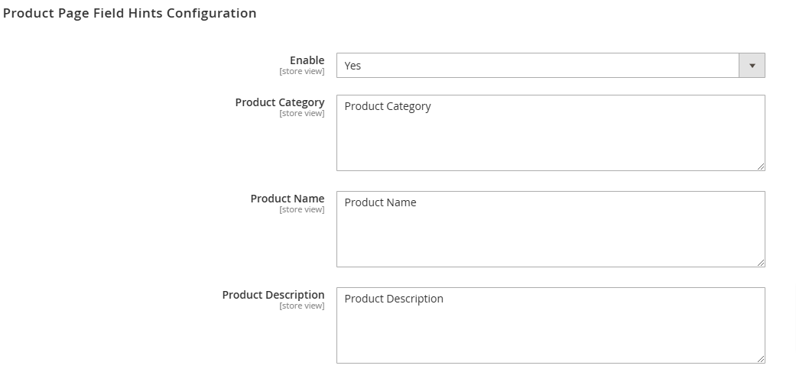Click store view scope under Product Category
Screen dimensions: 796x372
(301, 114)
